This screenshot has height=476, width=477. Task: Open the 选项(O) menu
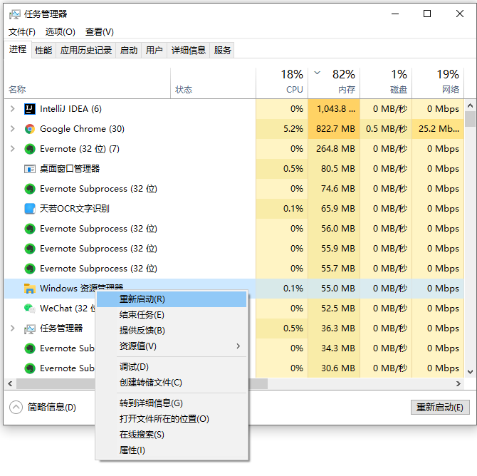click(x=61, y=31)
